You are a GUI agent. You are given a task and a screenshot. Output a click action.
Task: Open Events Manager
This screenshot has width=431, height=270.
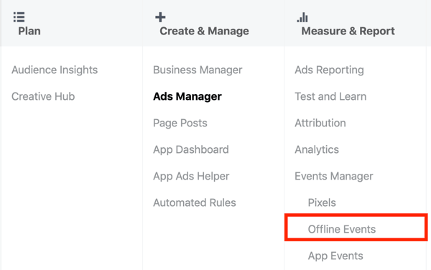pos(334,176)
